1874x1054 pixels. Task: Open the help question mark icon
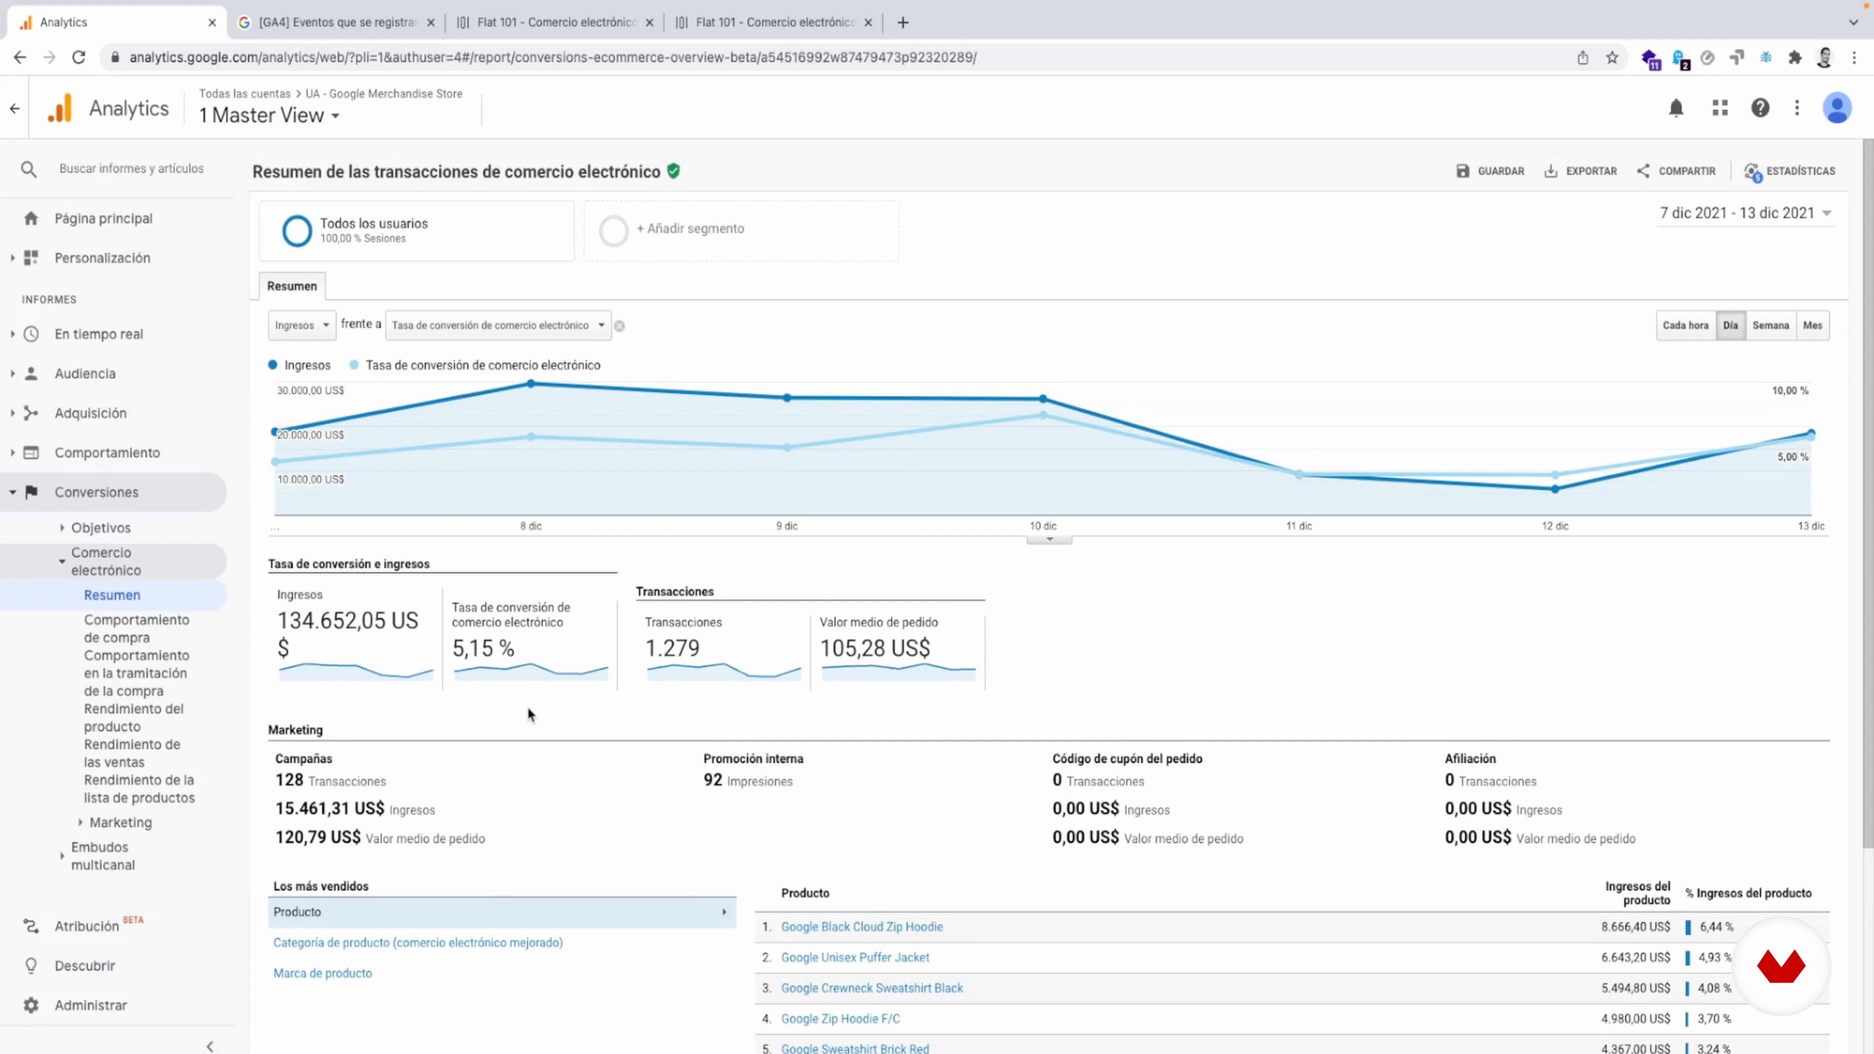1760,108
